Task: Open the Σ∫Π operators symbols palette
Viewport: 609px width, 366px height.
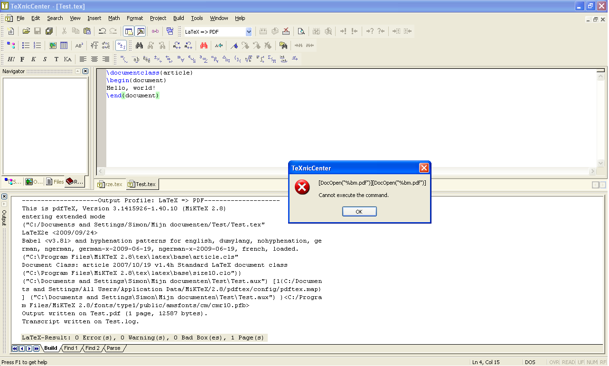Action: (272, 59)
